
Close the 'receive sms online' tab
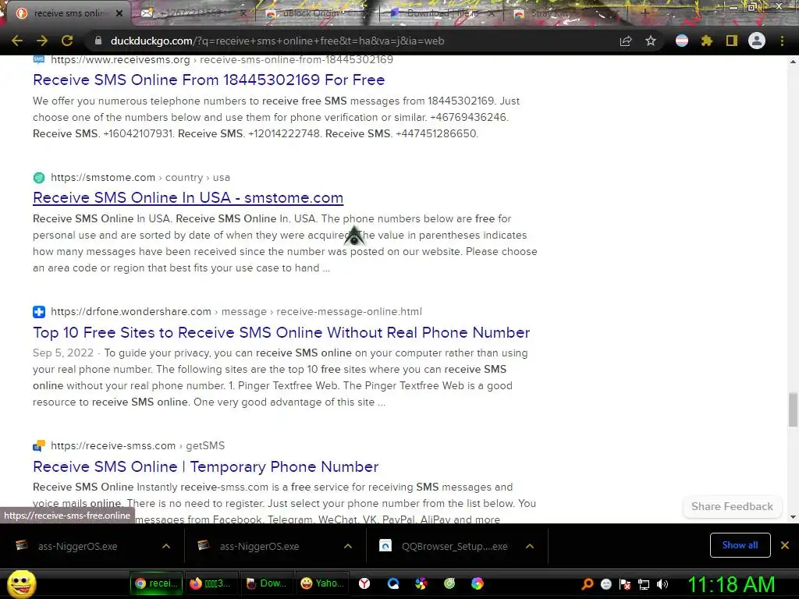[x=119, y=13]
